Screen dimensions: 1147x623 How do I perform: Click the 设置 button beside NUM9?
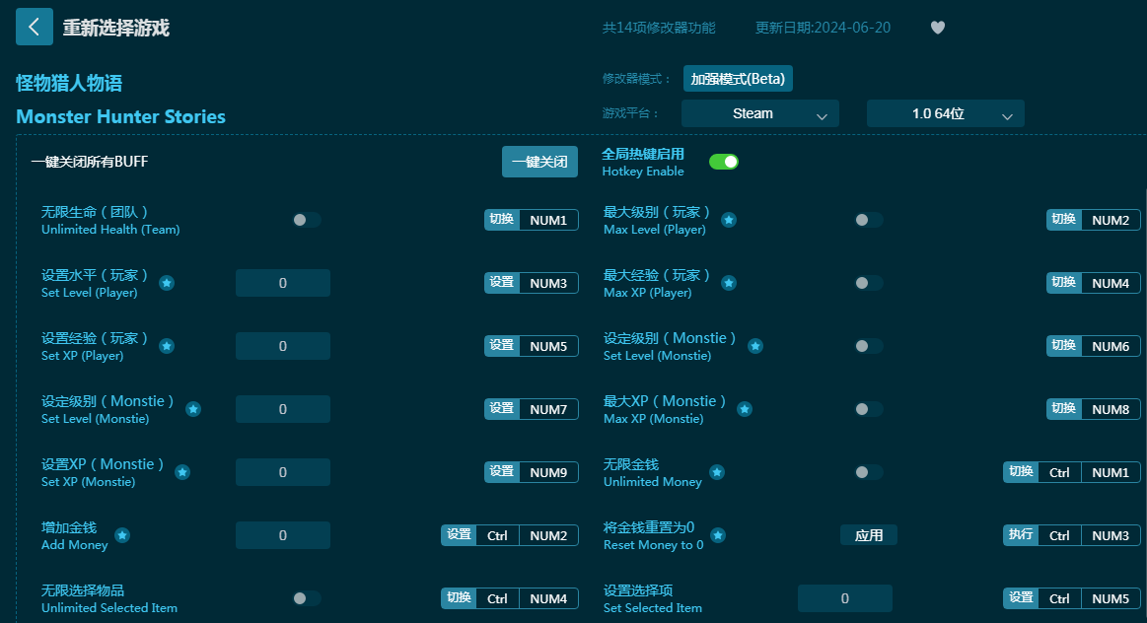click(x=502, y=471)
